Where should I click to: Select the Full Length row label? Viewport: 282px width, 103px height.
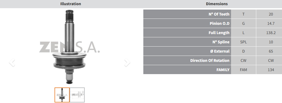[x=219, y=33]
